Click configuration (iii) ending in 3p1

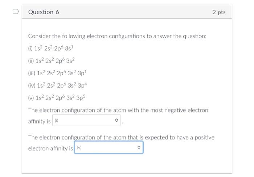57,73
